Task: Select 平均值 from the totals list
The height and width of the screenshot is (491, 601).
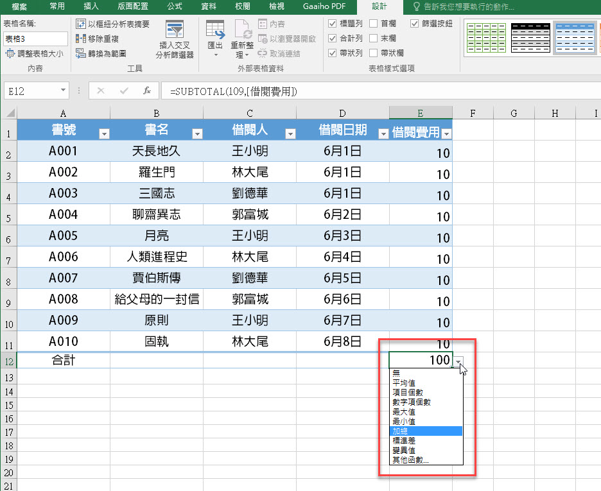Action: point(405,383)
